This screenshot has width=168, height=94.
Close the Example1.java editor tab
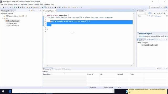[55, 11]
